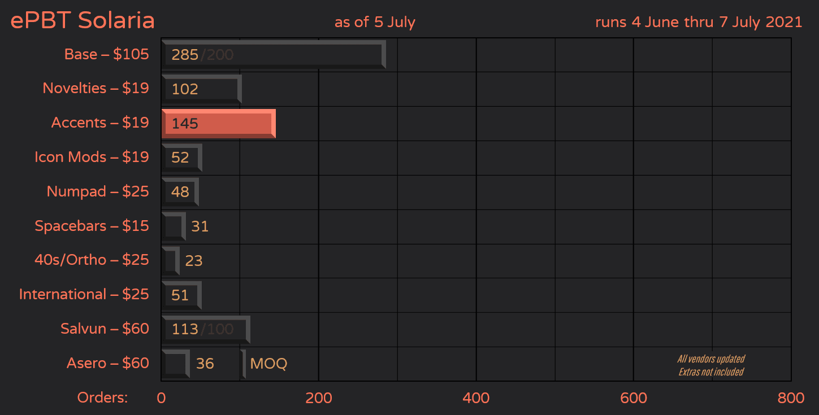Click the Salvun 113/100 progress bar
This screenshot has height=415, width=819.
tap(205, 329)
